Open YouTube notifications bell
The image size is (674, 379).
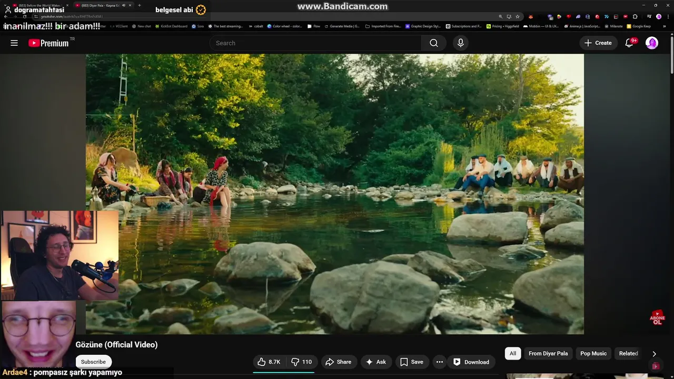tap(629, 43)
